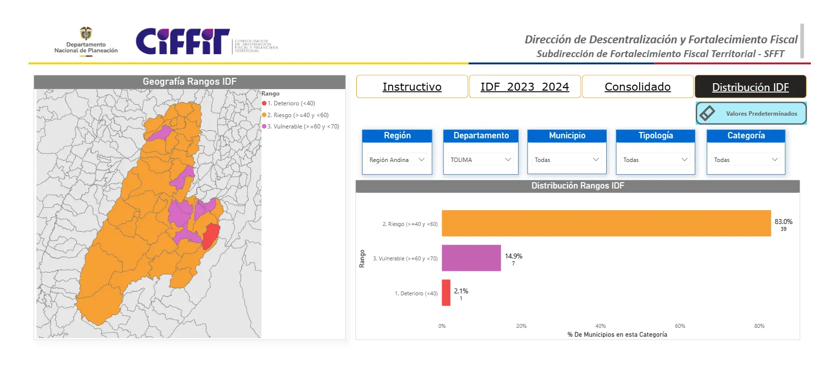Click the CiFFiT logo
This screenshot has width=834, height=382.
coord(183,41)
